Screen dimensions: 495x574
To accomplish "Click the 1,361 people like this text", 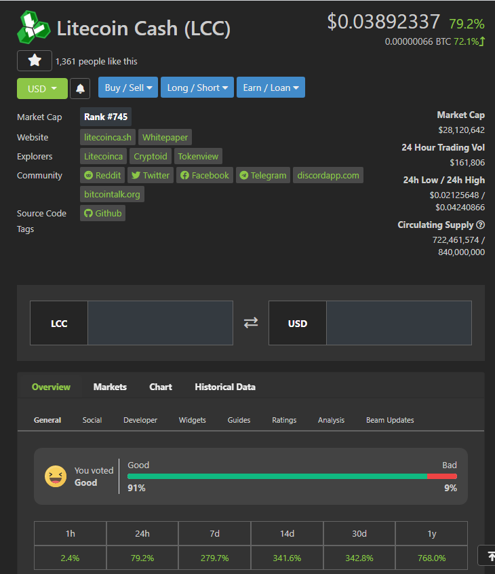I will [x=96, y=62].
